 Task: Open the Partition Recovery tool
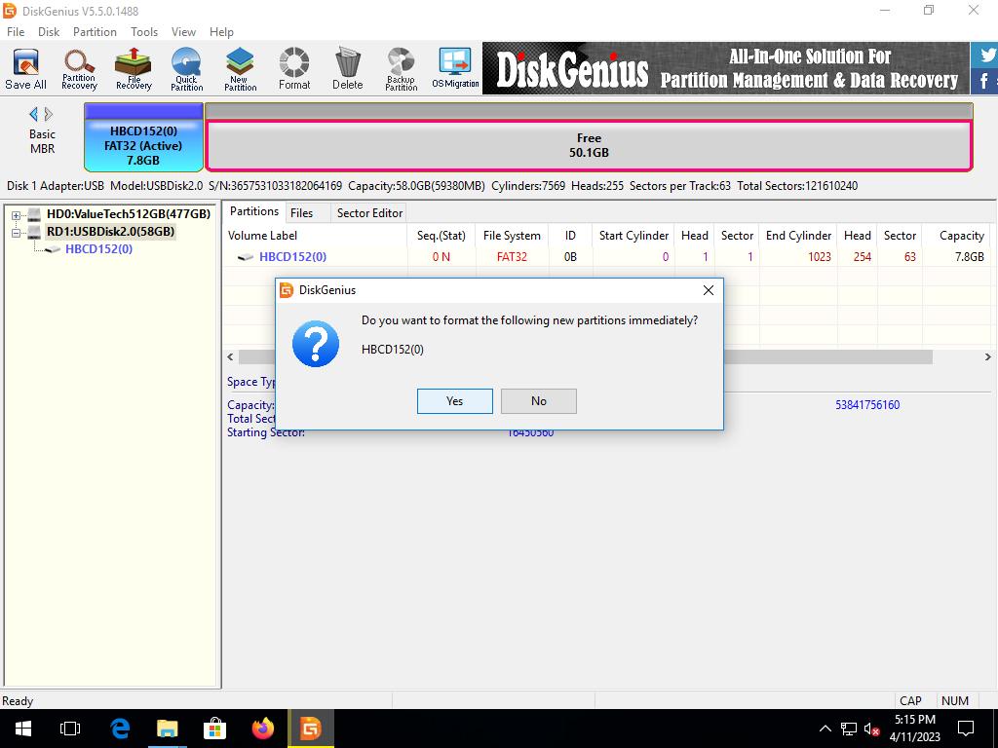[x=79, y=68]
